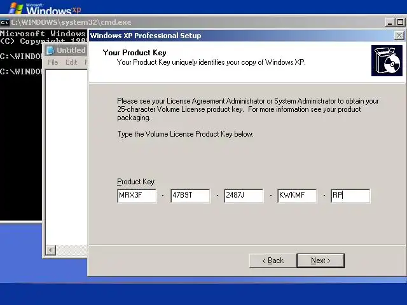Click the software box and CD icon
Viewport: 407px width, 305px height.
click(387, 61)
